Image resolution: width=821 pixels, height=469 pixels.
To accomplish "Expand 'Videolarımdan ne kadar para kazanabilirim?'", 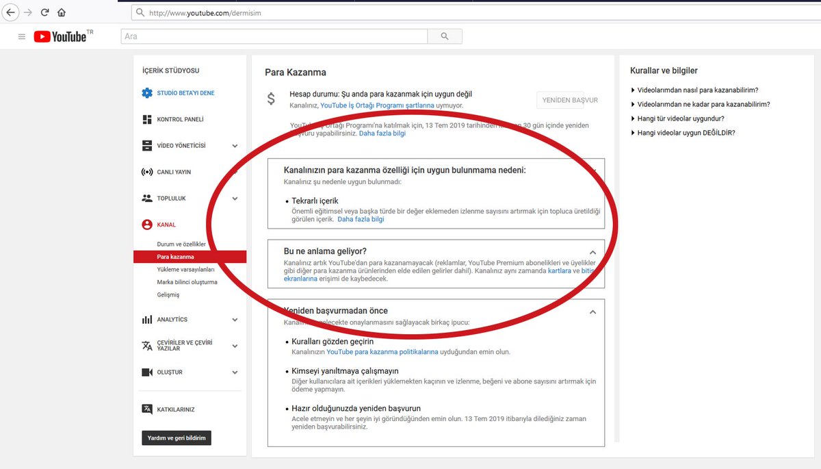I will [701, 104].
